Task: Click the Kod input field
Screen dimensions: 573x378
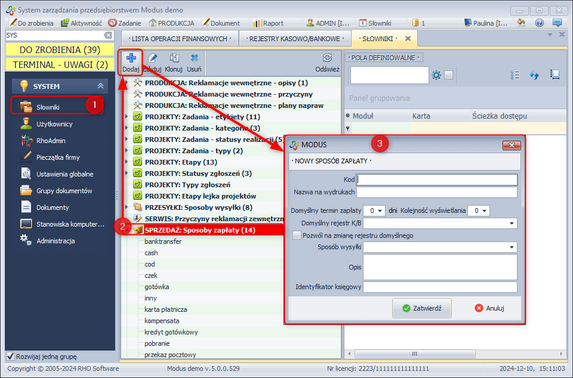Action: [x=437, y=179]
